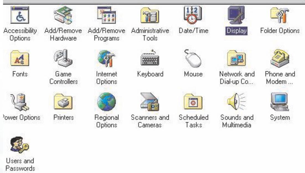Open the Power Options battery icon
The image size is (305, 173).
click(x=20, y=102)
